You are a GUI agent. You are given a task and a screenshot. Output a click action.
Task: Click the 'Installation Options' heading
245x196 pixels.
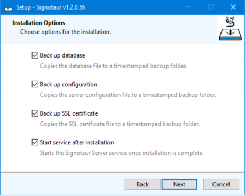tap(38, 23)
